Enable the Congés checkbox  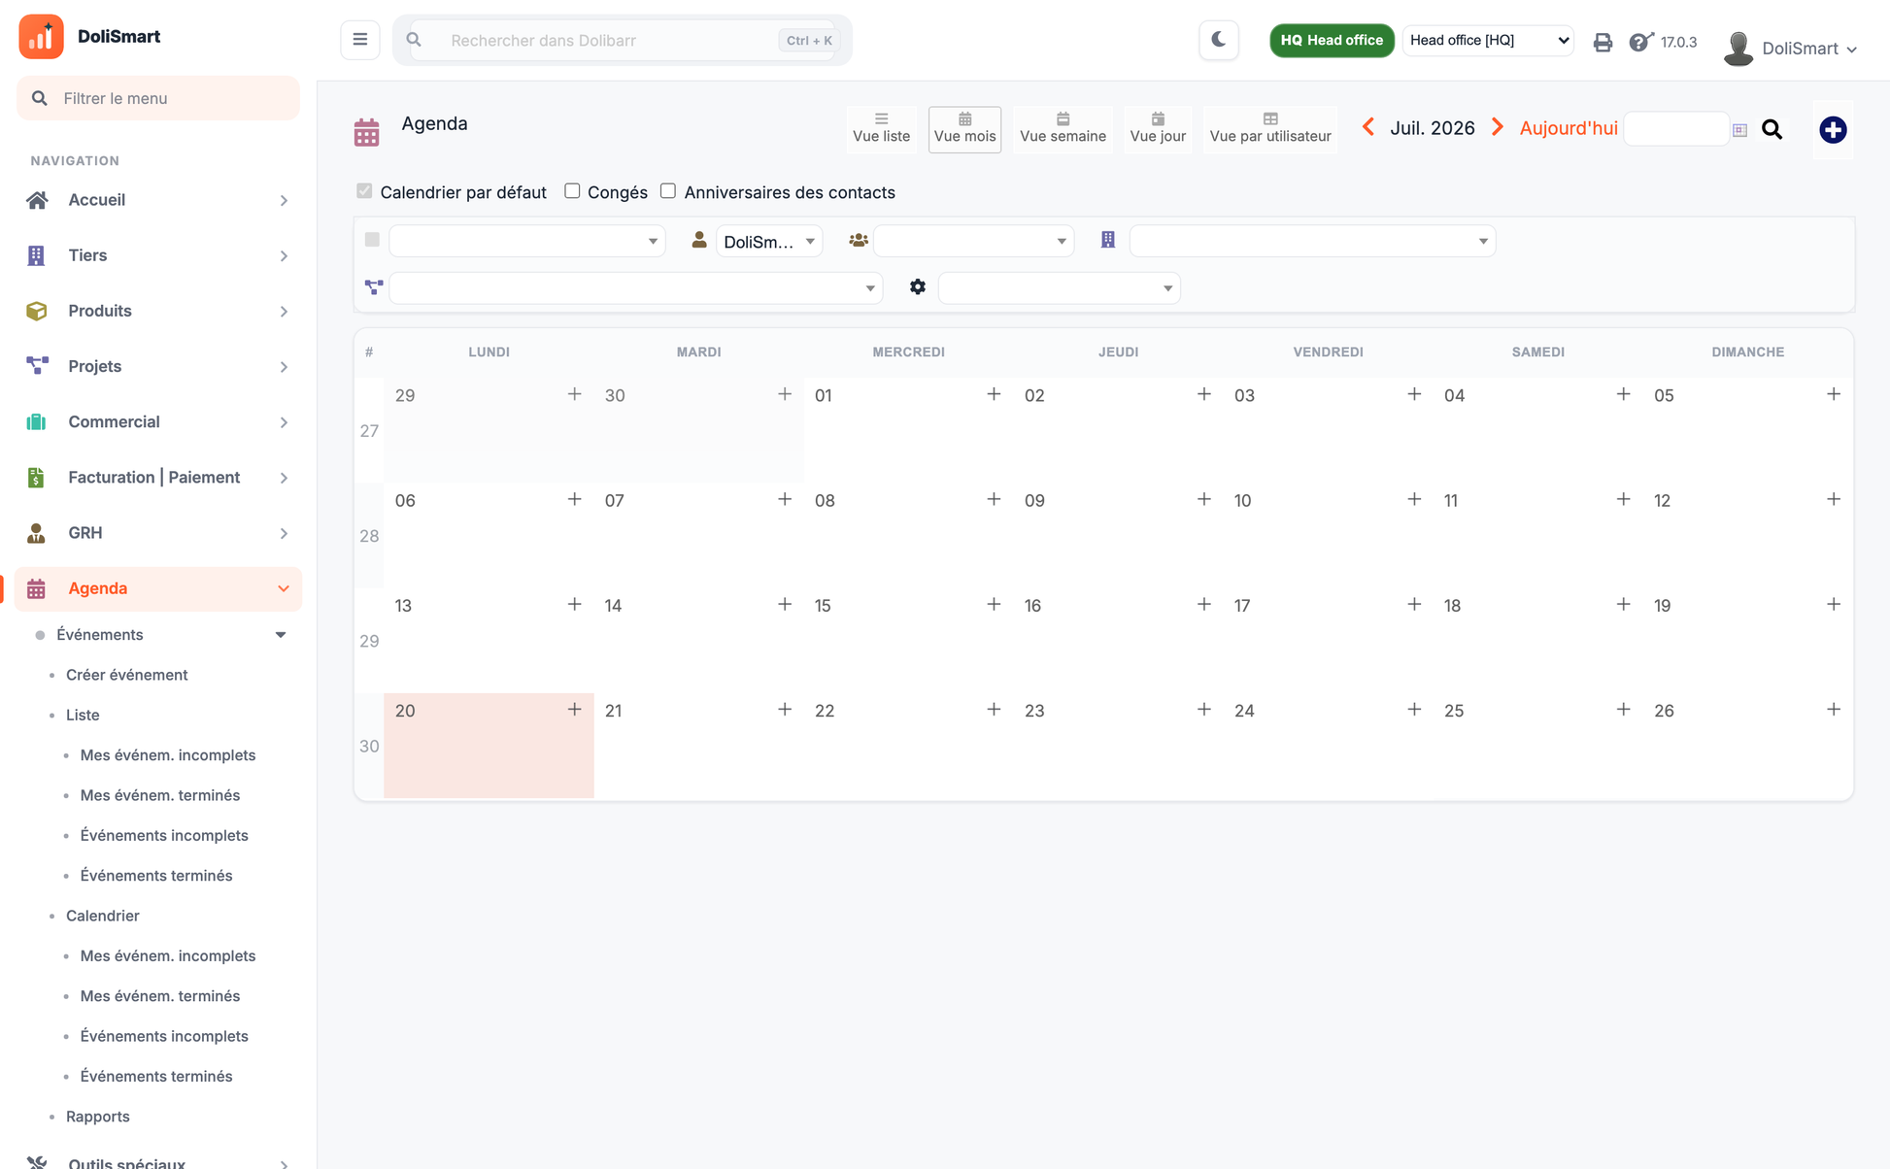coord(572,191)
